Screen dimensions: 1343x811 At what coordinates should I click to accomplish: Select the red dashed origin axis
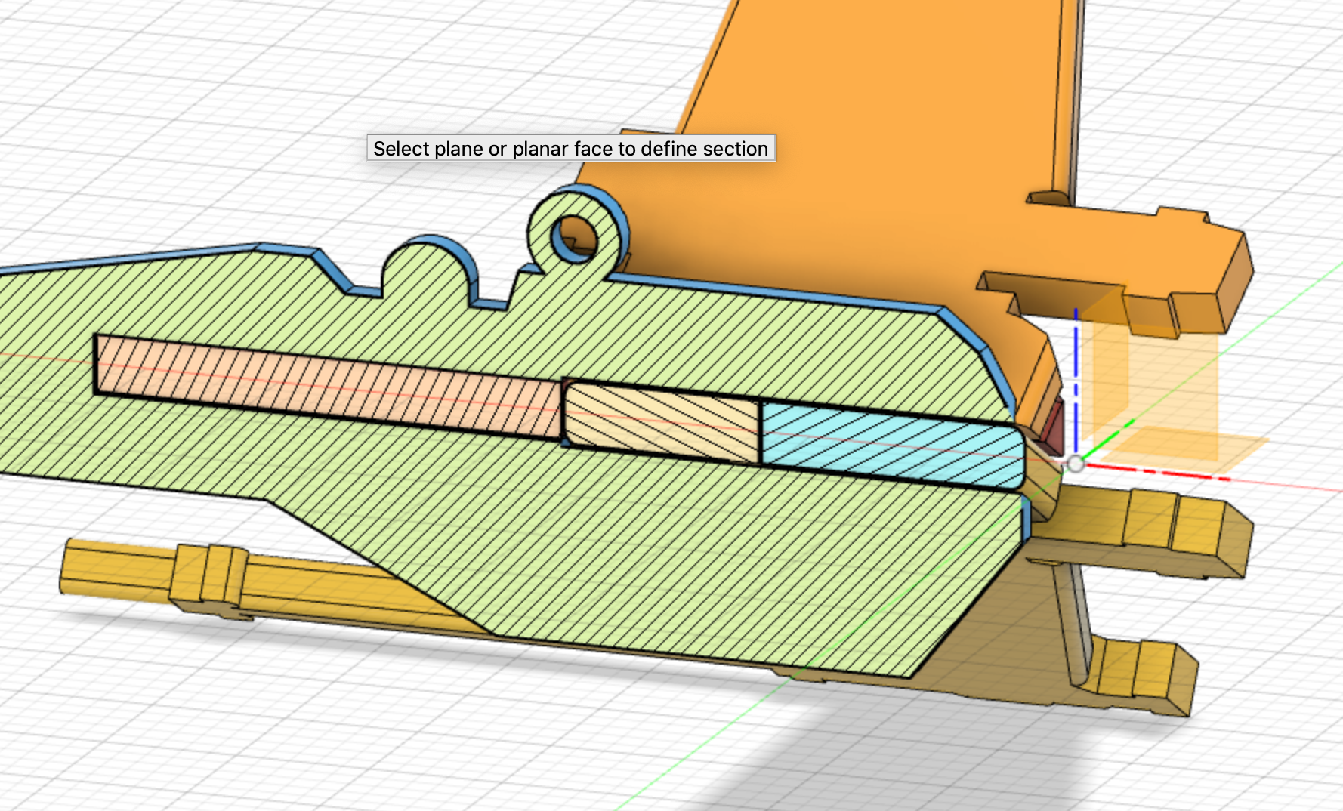[1156, 472]
